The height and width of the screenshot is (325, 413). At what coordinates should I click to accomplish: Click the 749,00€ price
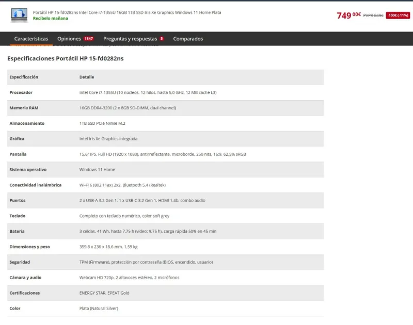tap(349, 15)
